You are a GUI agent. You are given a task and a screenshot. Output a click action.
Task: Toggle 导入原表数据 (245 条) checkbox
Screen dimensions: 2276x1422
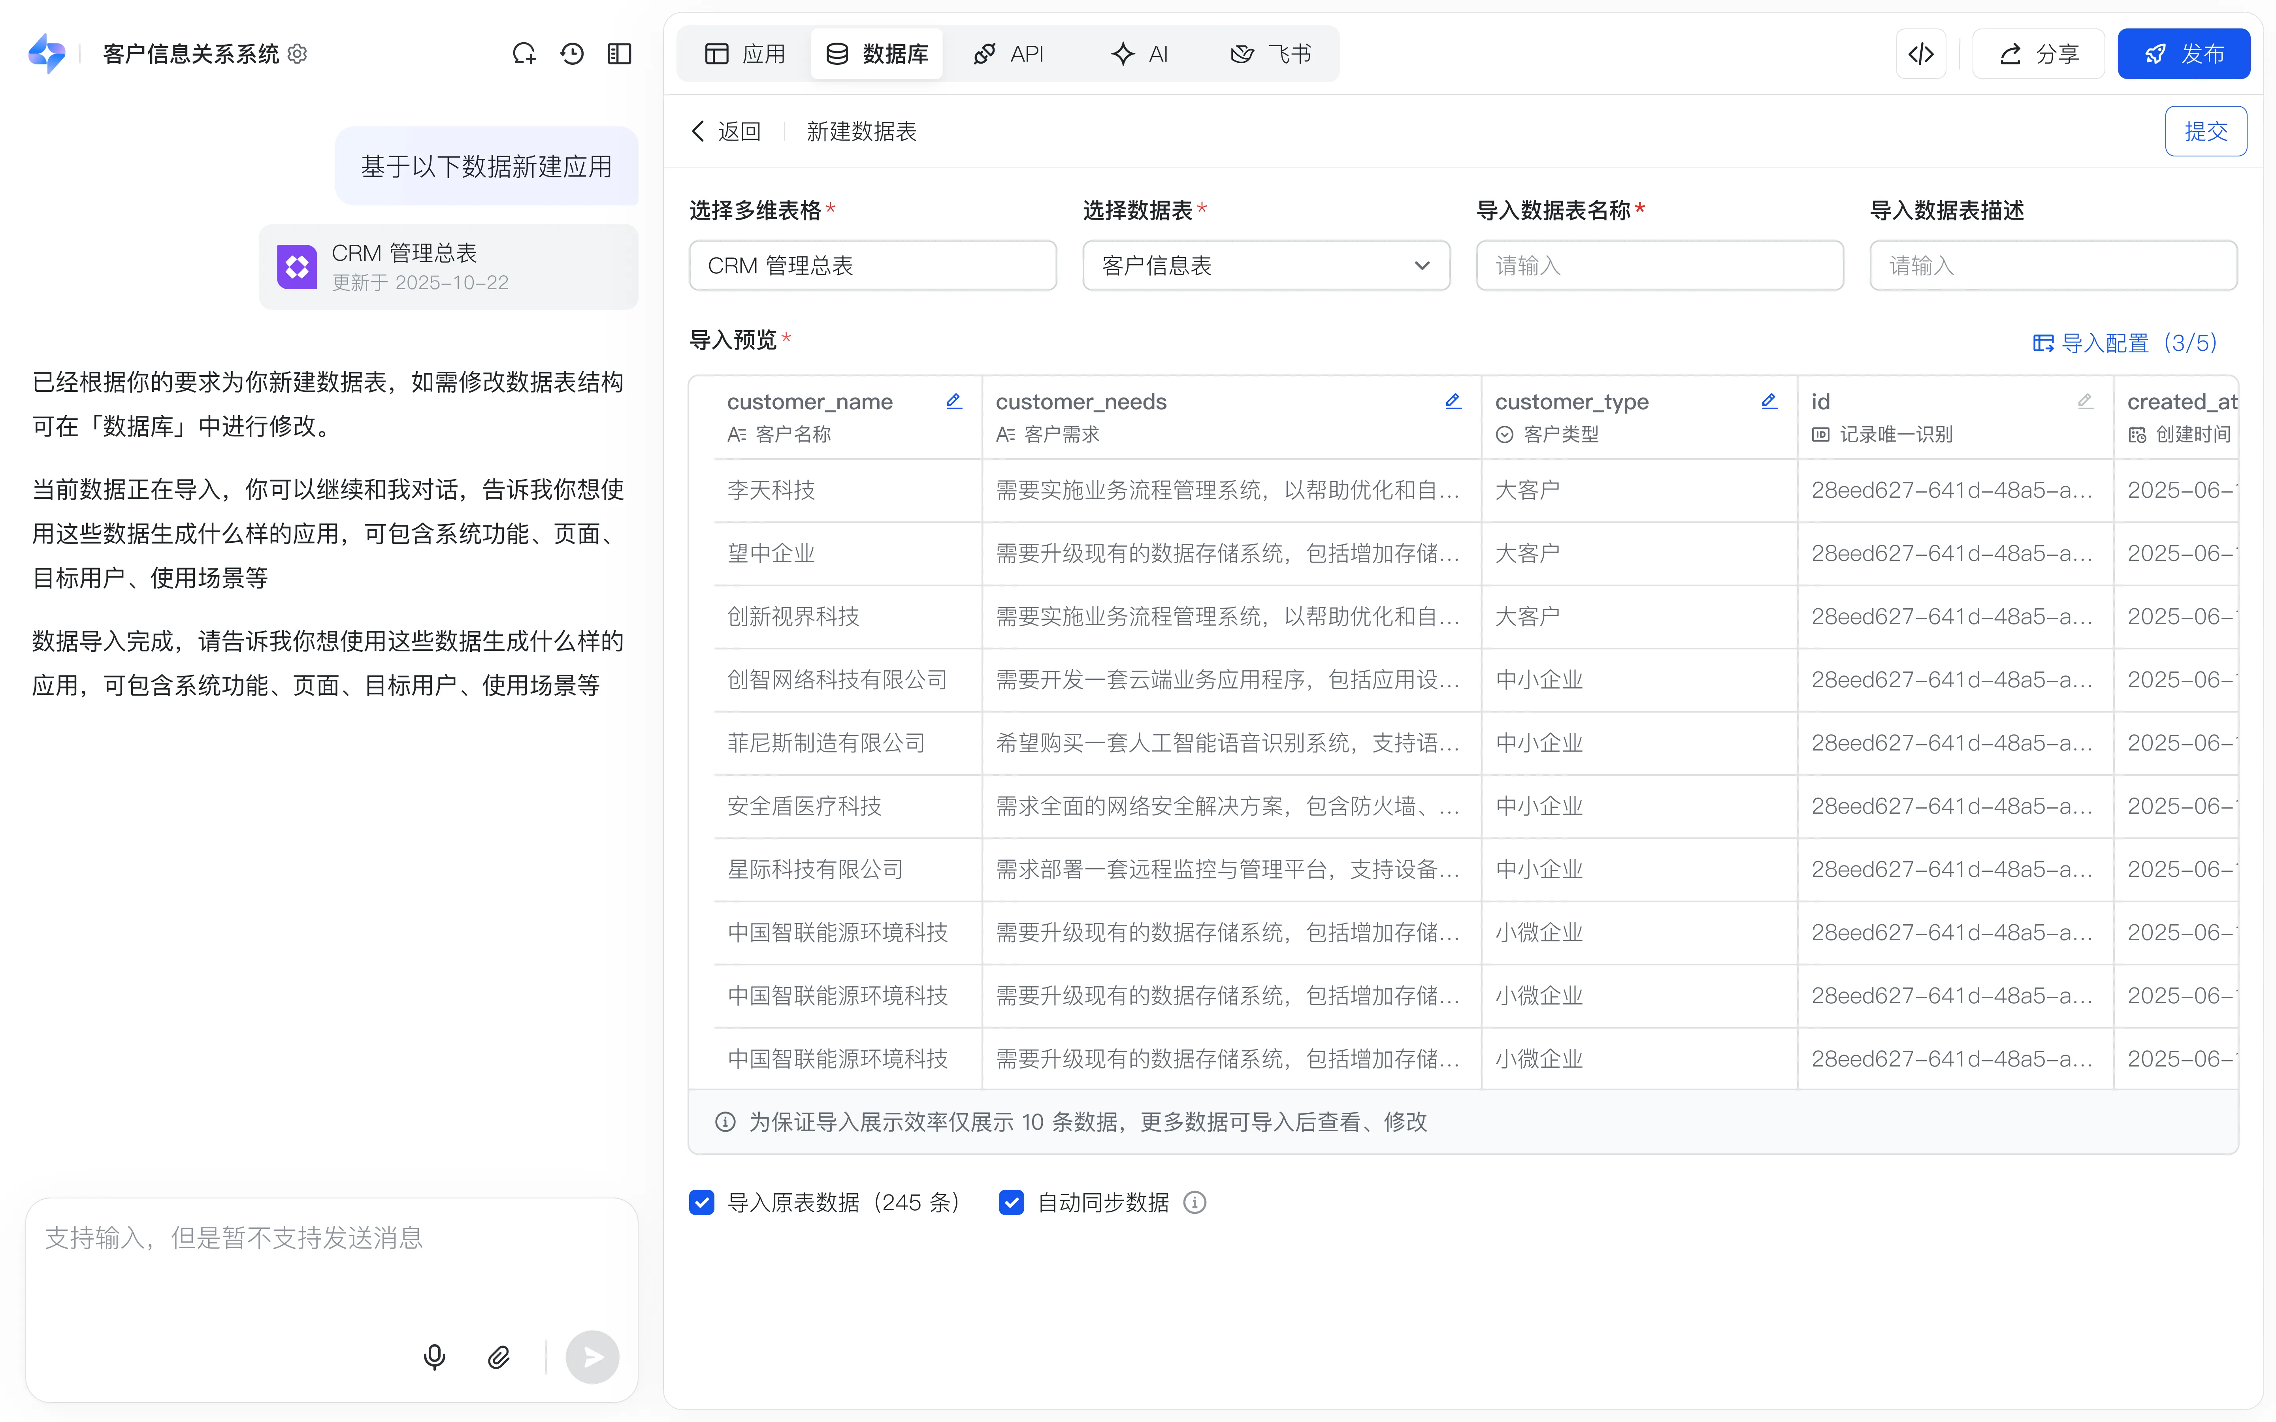pyautogui.click(x=702, y=1202)
